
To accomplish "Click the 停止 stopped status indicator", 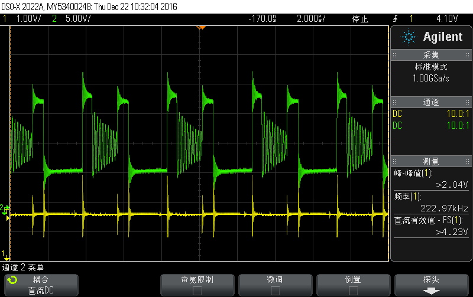I will pyautogui.click(x=360, y=19).
